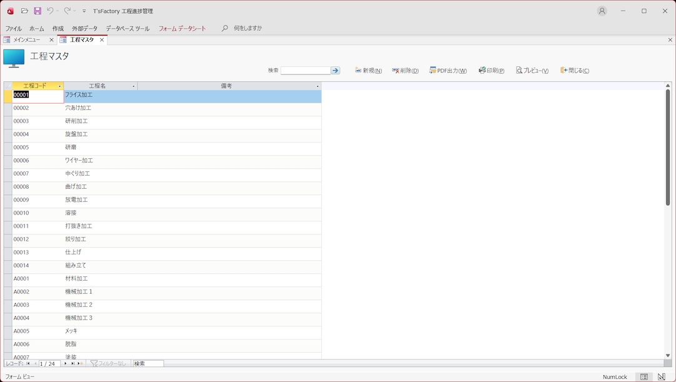Click the PDF出力(W) button
This screenshot has height=382, width=676.
[448, 71]
